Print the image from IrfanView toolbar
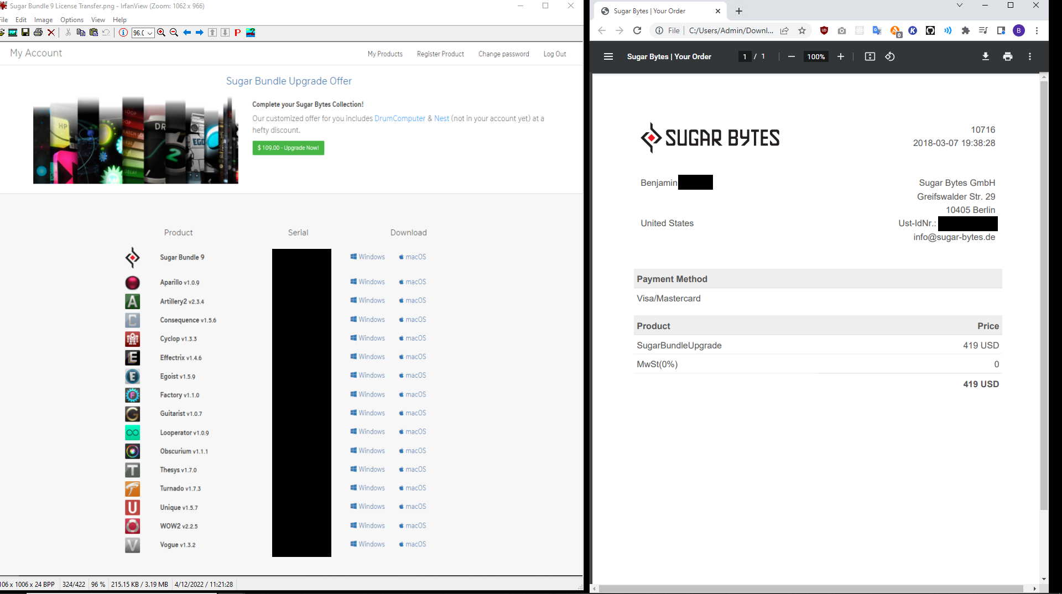1062x594 pixels. 38,33
